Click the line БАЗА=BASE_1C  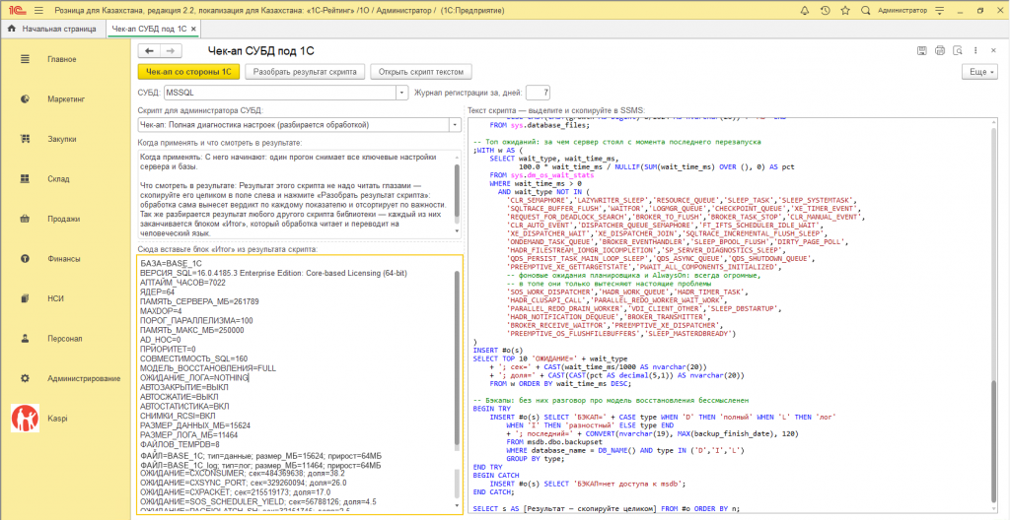(172, 263)
